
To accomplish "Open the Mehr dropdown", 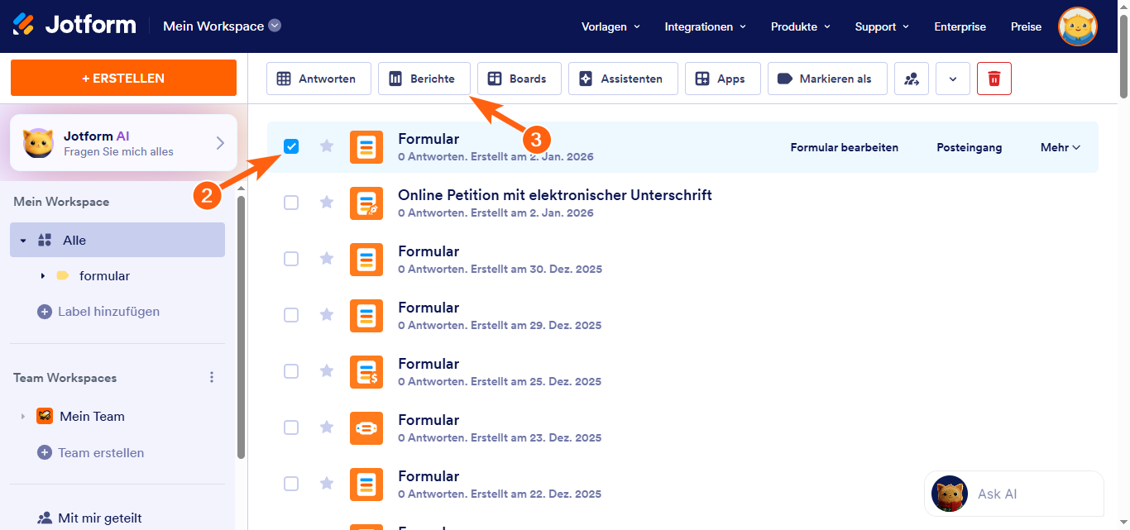I will 1060,147.
